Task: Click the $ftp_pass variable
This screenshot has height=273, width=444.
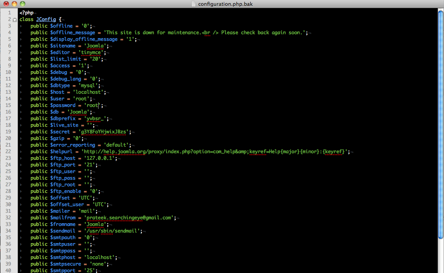Action: (x=63, y=178)
